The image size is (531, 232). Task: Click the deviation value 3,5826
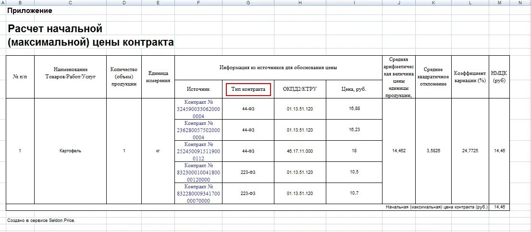pos(433,151)
